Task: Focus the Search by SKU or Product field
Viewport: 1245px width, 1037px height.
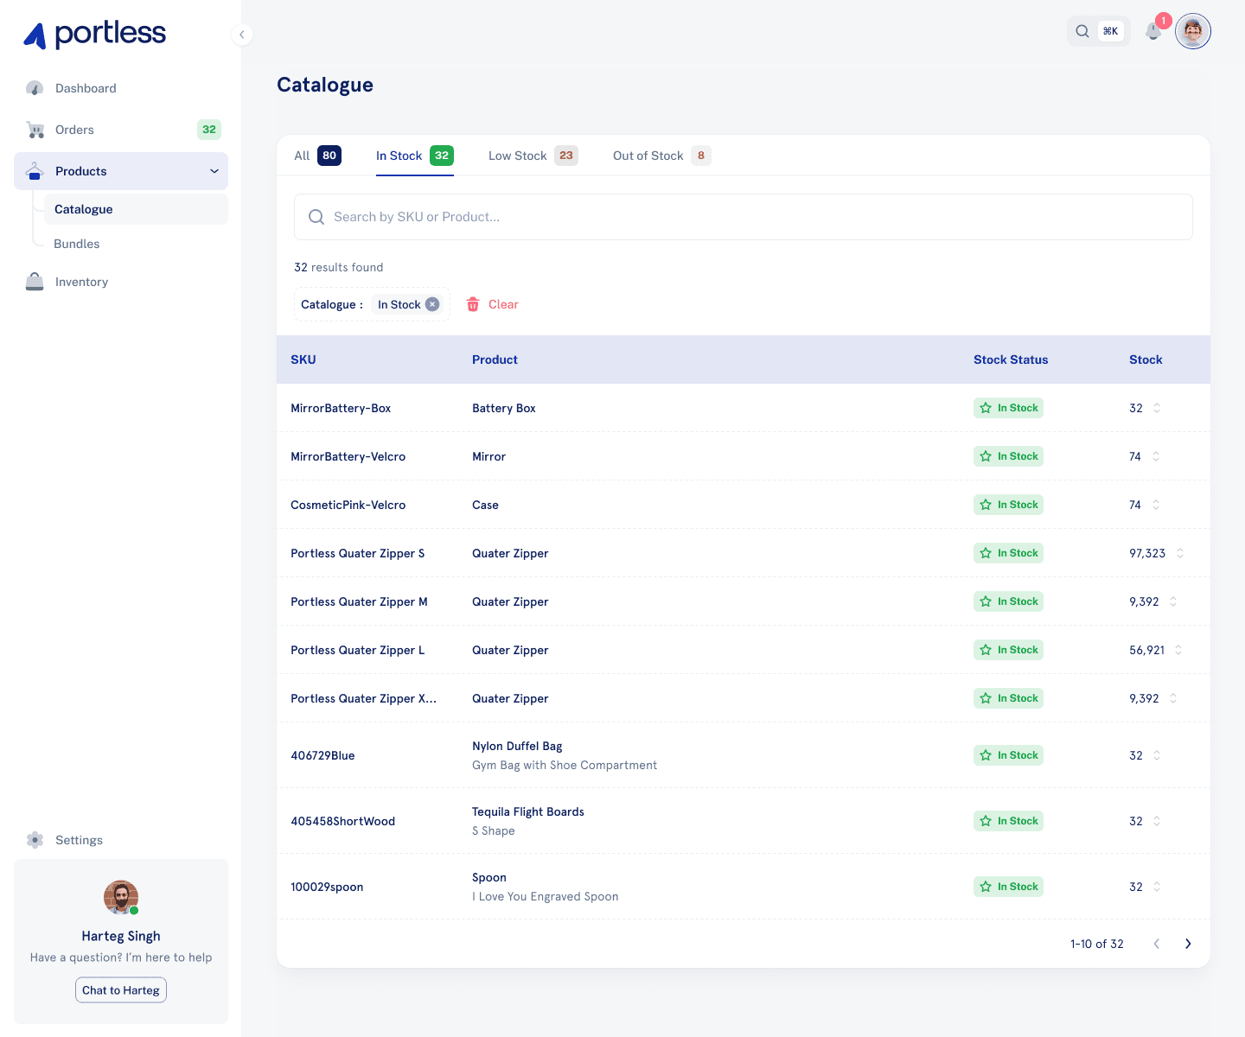Action: pos(744,217)
